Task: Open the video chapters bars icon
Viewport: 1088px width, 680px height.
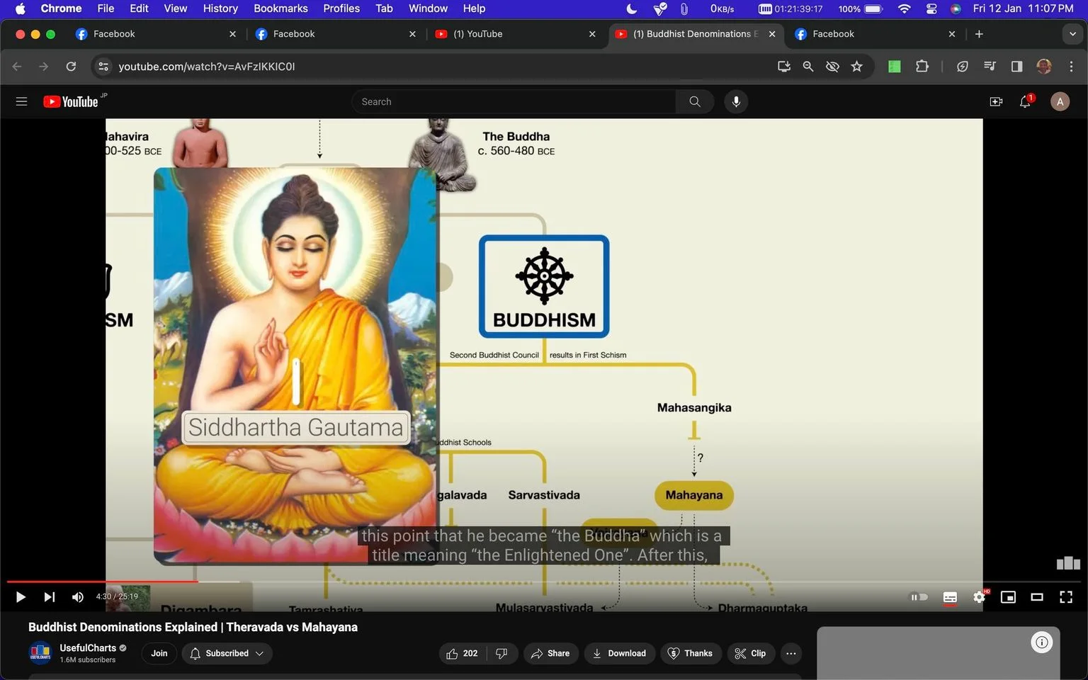Action: tap(1068, 563)
